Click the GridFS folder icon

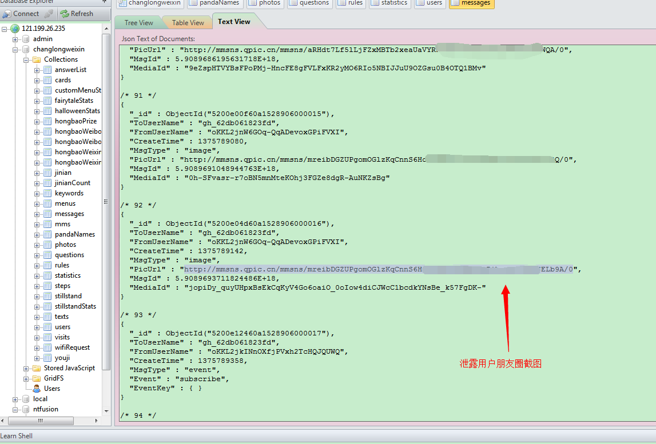[x=37, y=378]
